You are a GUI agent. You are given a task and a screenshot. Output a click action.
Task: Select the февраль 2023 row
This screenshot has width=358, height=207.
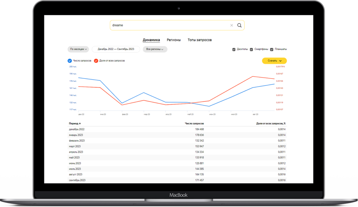177,141
